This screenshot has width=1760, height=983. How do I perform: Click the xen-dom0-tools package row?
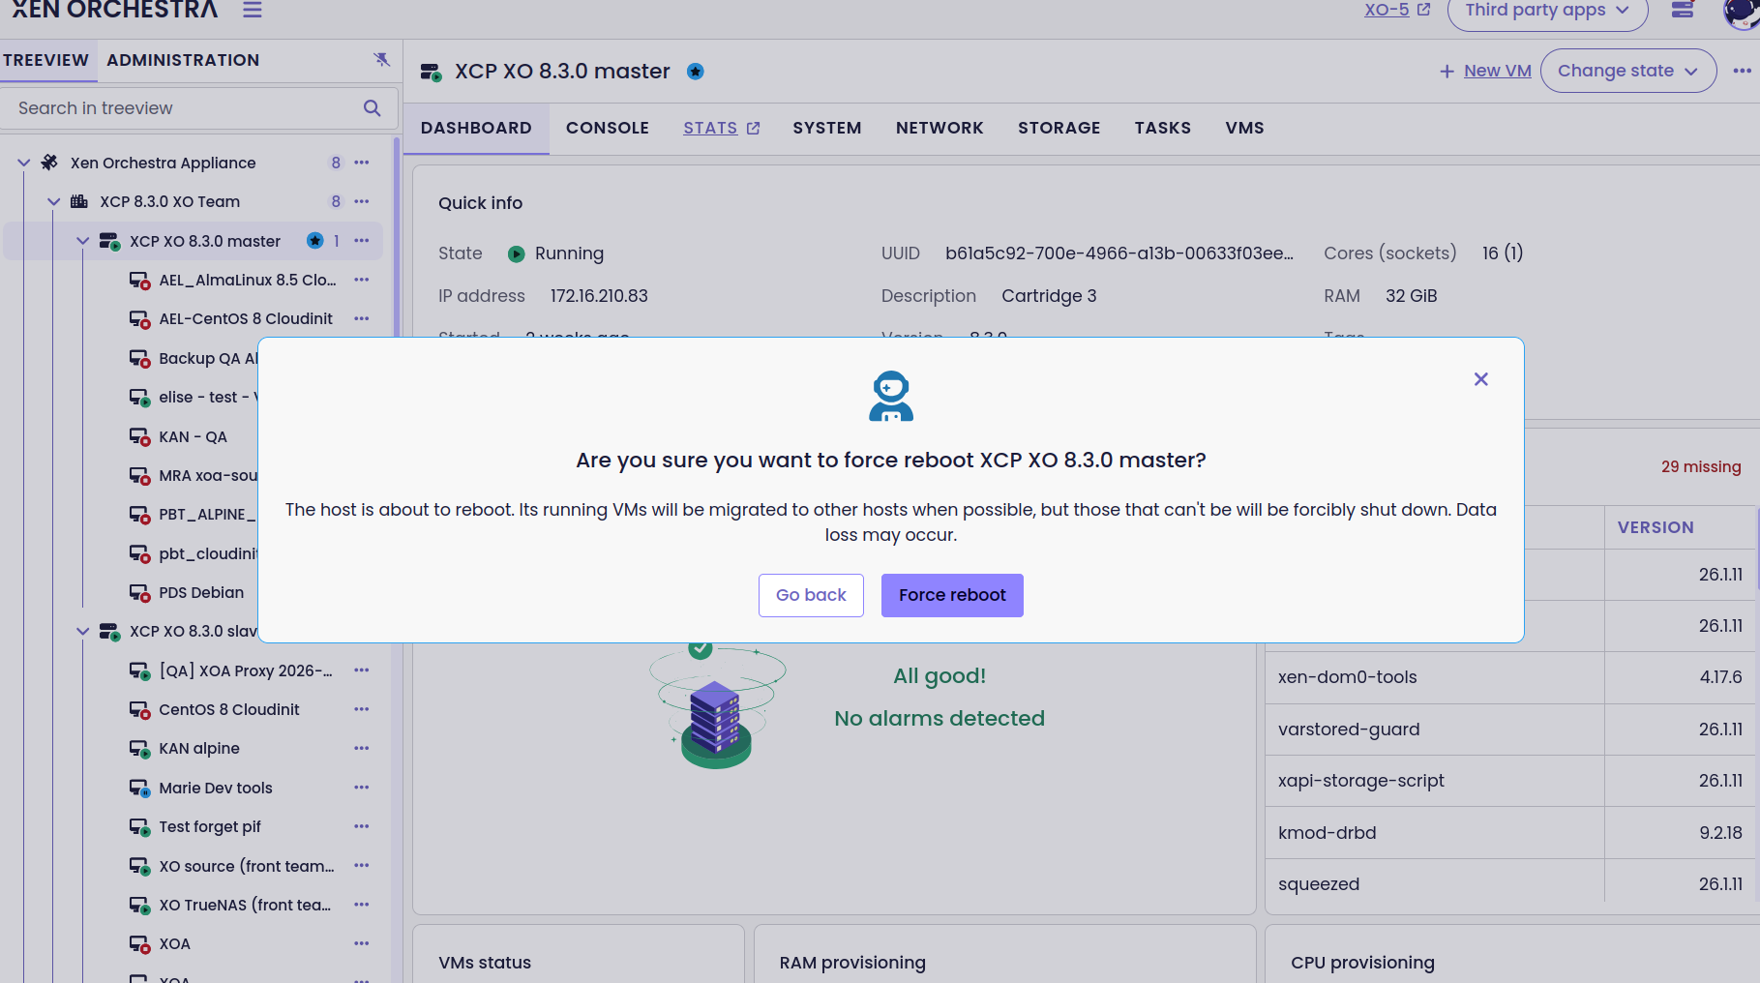pyautogui.click(x=1510, y=677)
